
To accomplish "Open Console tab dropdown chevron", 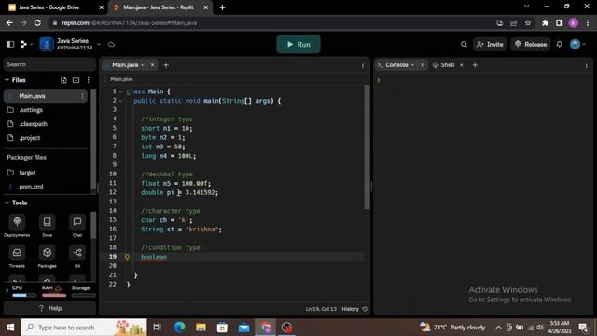I will (412, 65).
